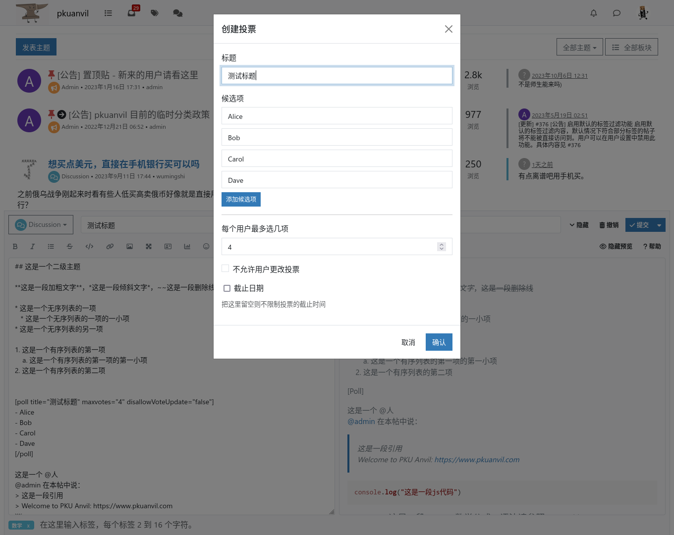Image resolution: width=674 pixels, height=535 pixels.
Task: Confirm the poll with 确认
Action: click(x=439, y=342)
